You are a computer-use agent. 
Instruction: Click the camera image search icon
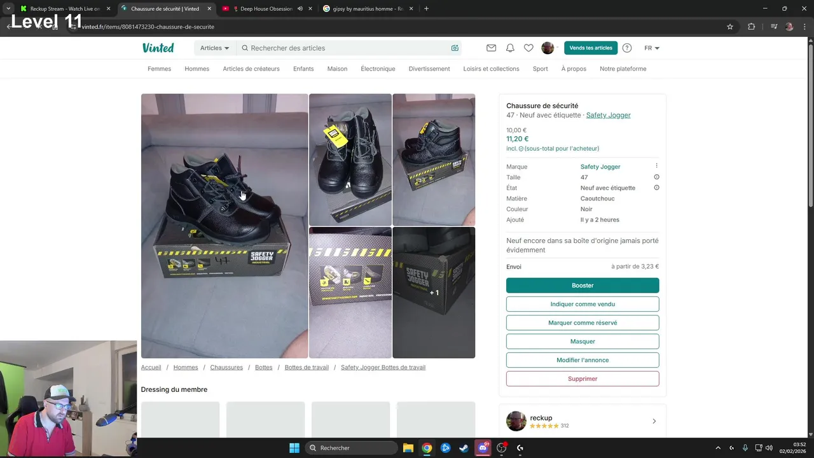pyautogui.click(x=455, y=48)
